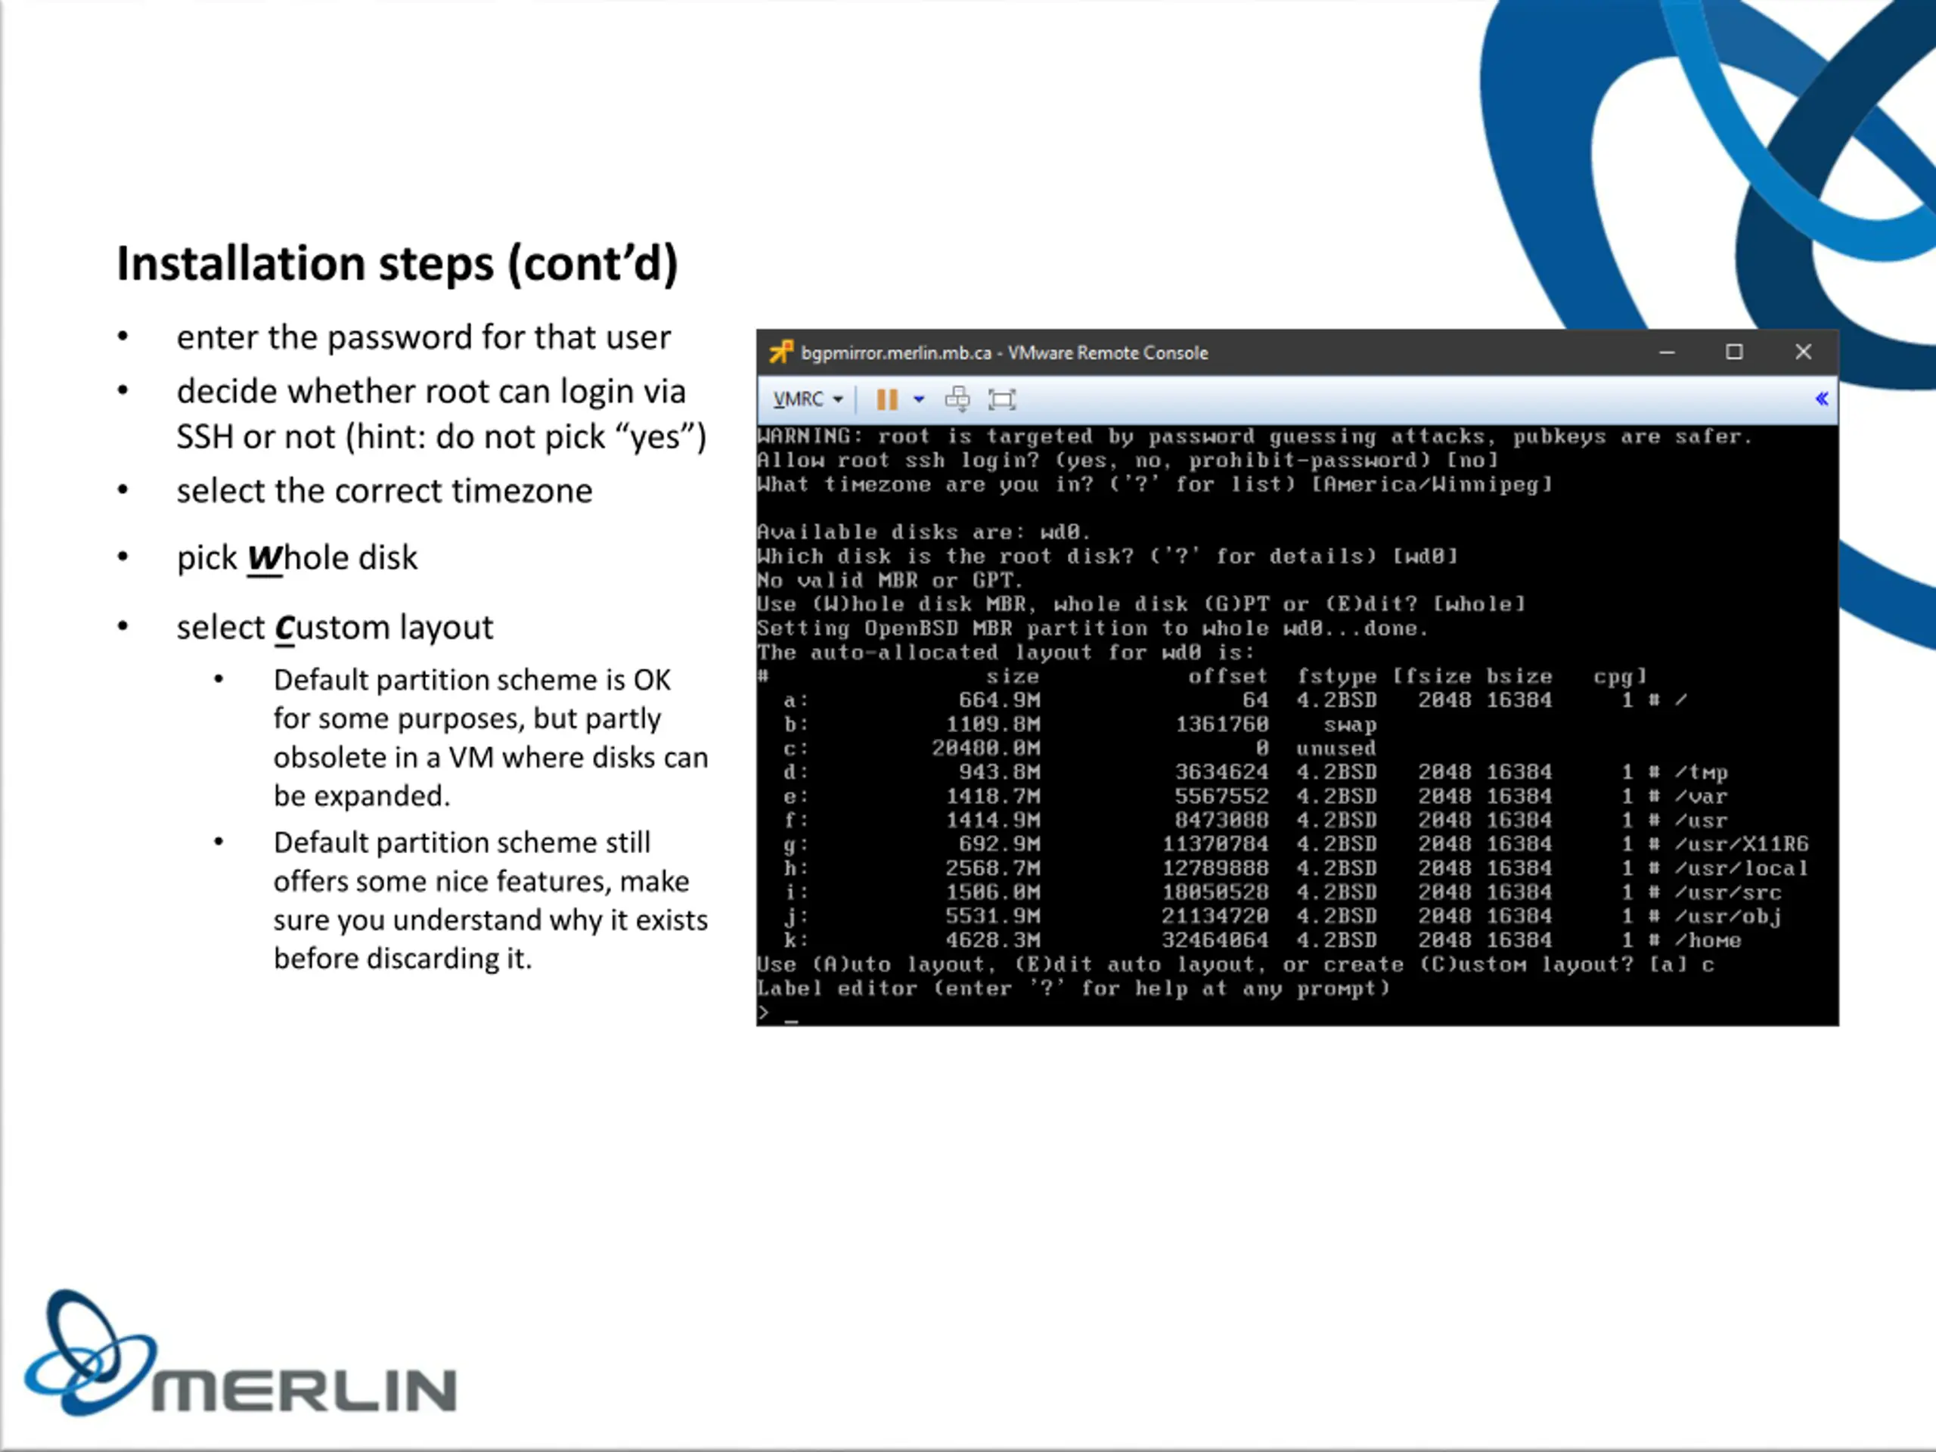Click the 'Use (A)uto layout' question line
The image size is (1936, 1452).
[x=1236, y=964]
